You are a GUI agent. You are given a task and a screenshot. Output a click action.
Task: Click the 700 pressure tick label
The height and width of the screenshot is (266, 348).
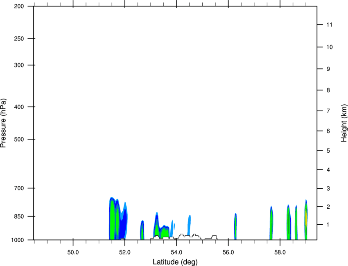point(19,188)
